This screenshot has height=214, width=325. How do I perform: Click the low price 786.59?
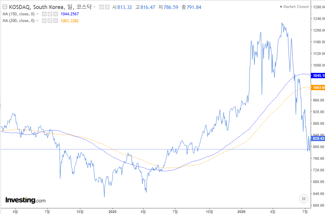click(x=171, y=7)
